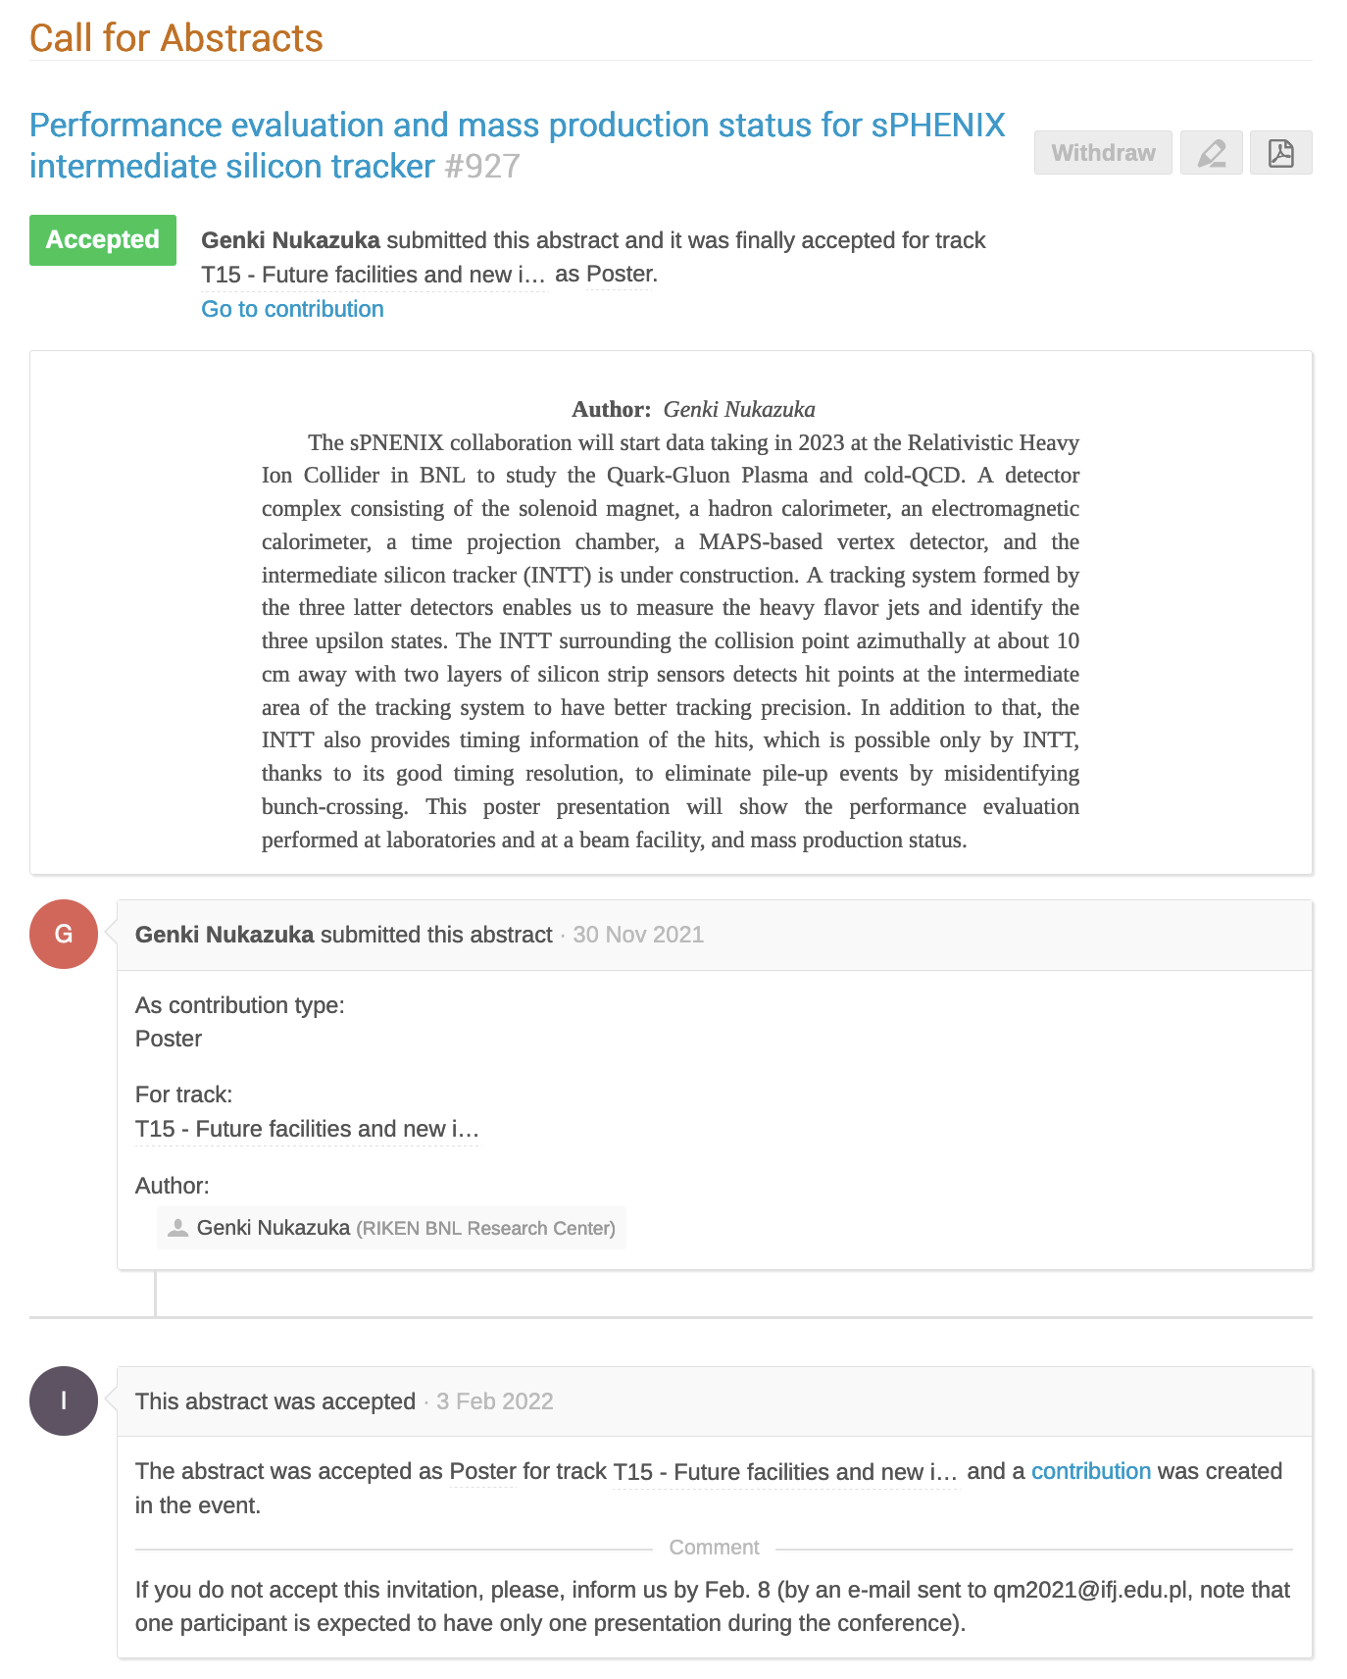Click the abstract number #927
The height and width of the screenshot is (1679, 1347).
tap(482, 167)
